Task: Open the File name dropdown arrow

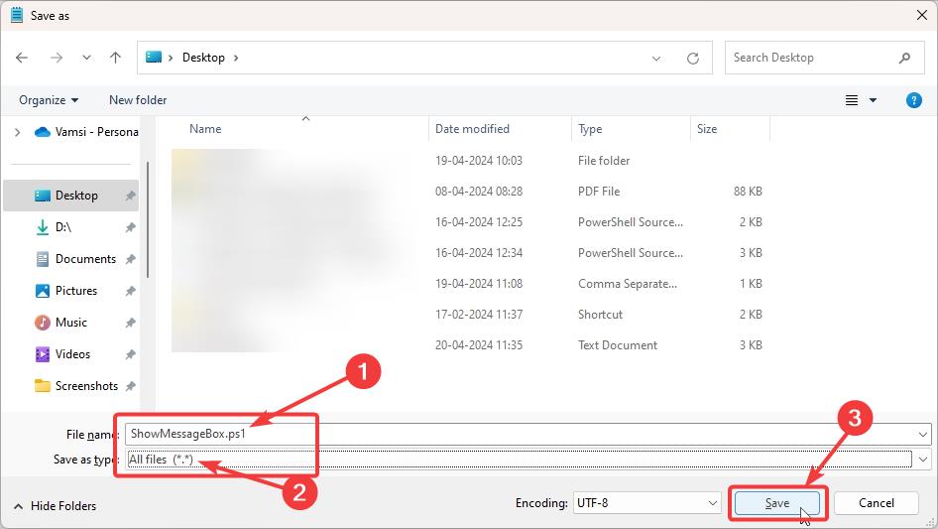Action: 922,435
